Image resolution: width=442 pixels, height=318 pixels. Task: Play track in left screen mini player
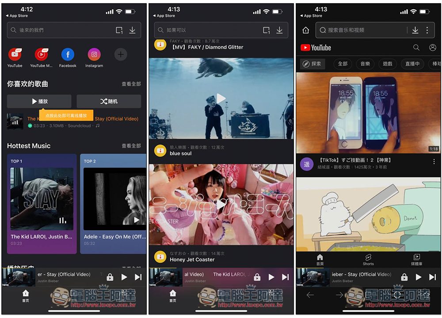[x=124, y=277]
